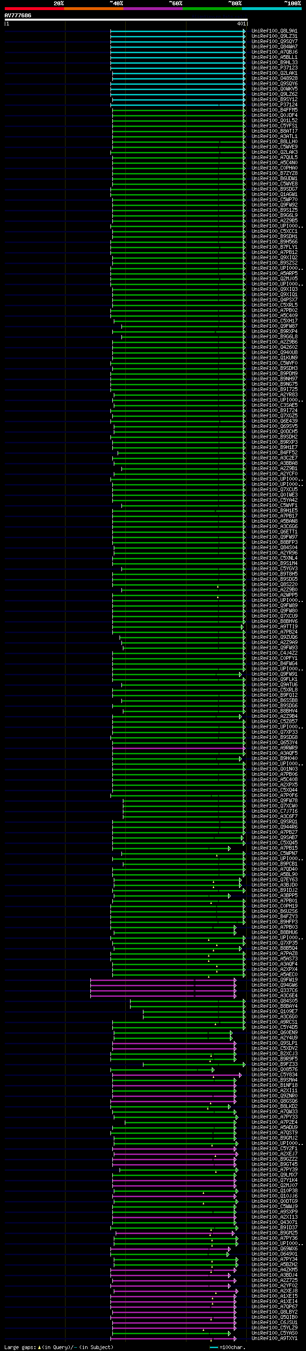Screen dimensions: 306x1351
Task: Click hit label UniRef100_B9FZ33
Action: click(274, 1064)
